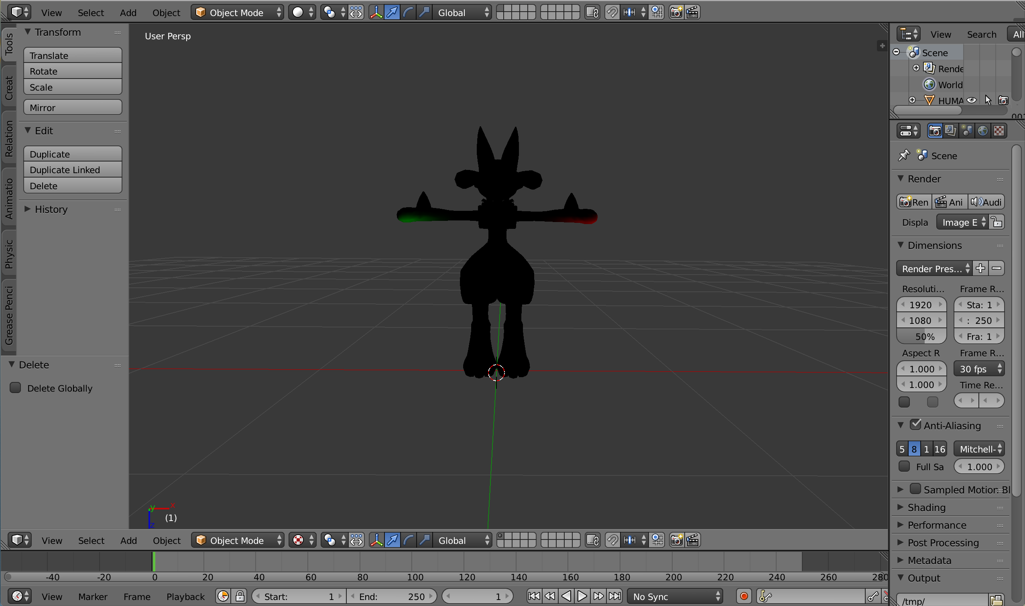The height and width of the screenshot is (606, 1025).
Task: Open the Render Layers properties tab
Action: (x=951, y=131)
